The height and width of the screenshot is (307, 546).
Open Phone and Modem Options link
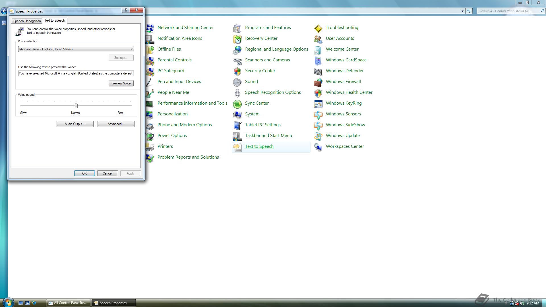[185, 125]
